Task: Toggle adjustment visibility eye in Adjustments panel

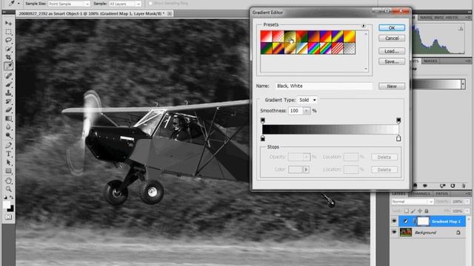Action: (425, 185)
